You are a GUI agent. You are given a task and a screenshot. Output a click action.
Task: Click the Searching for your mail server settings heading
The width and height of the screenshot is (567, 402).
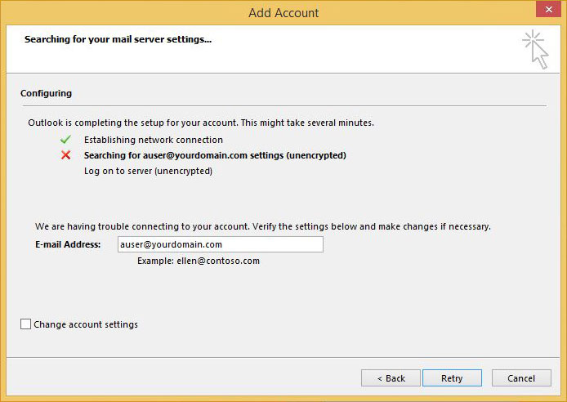(x=118, y=39)
